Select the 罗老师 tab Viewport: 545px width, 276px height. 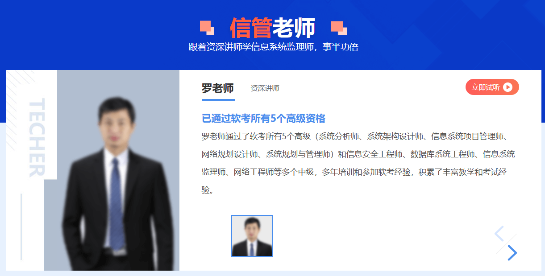pyautogui.click(x=218, y=88)
